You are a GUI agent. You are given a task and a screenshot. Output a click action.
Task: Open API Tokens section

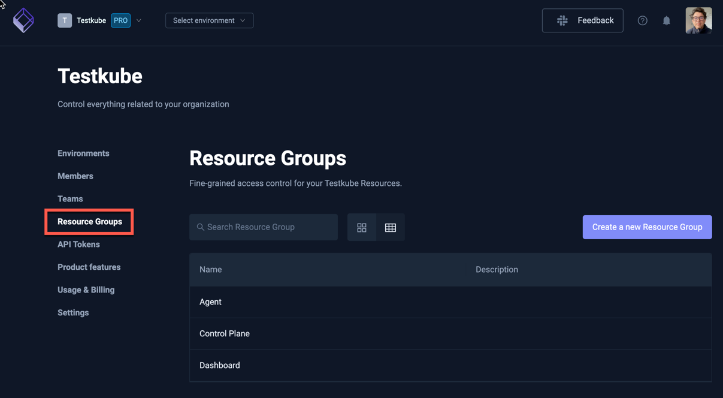(x=78, y=245)
